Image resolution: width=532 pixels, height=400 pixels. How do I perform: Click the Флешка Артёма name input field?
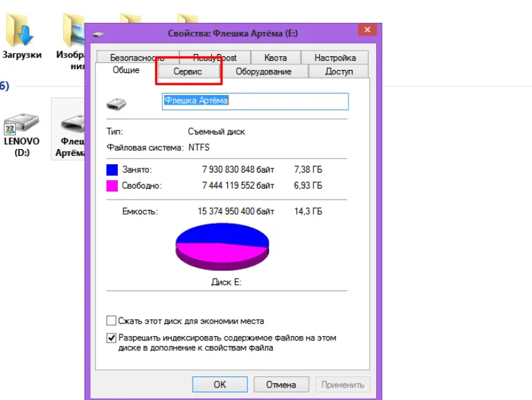(x=255, y=101)
